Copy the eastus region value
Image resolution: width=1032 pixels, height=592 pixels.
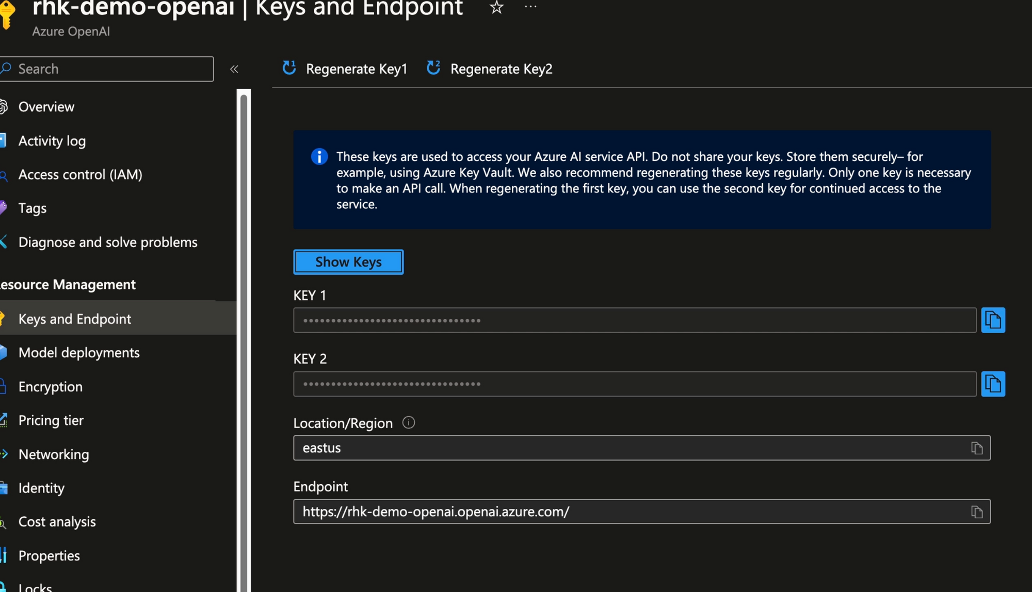click(x=977, y=448)
